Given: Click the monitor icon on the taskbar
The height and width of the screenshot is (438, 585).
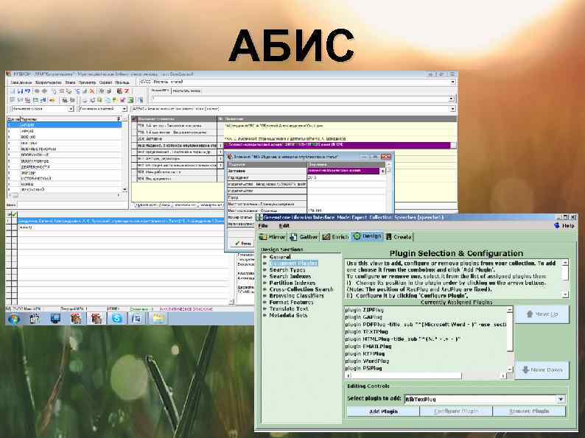Looking at the screenshot, I should (55, 319).
